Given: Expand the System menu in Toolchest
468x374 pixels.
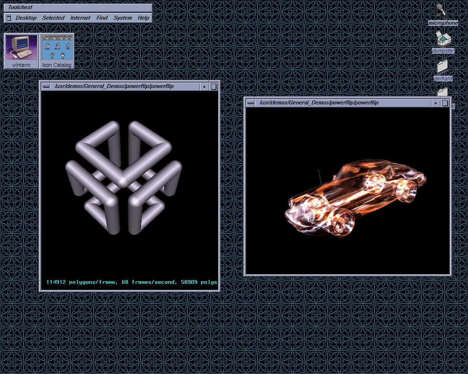Looking at the screenshot, I should [122, 18].
